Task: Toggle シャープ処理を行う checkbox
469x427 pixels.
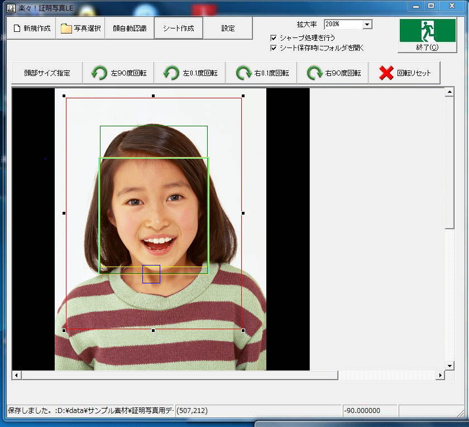Action: pos(274,38)
